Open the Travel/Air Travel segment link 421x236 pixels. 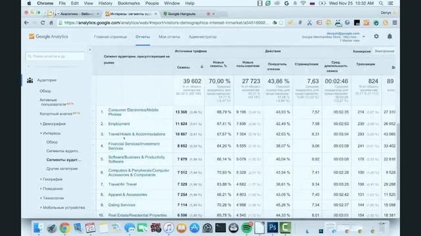pos(122,184)
